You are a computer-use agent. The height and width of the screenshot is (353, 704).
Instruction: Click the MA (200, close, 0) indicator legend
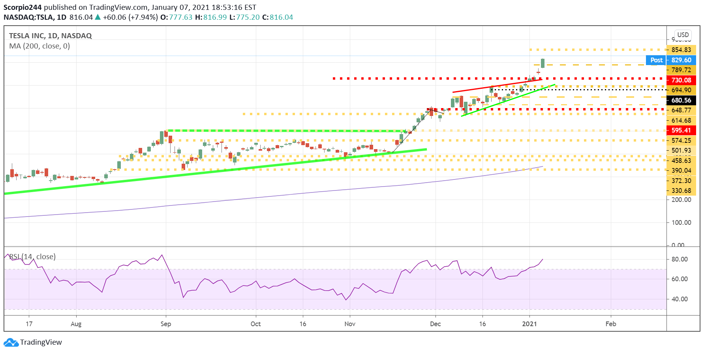point(39,46)
